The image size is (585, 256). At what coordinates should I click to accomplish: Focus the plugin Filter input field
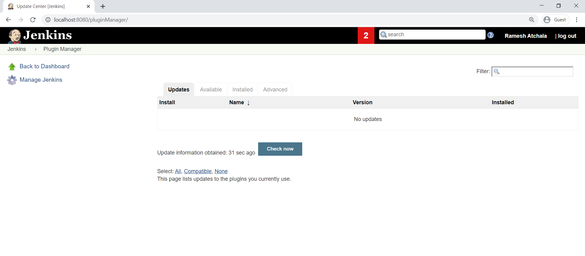pyautogui.click(x=532, y=71)
